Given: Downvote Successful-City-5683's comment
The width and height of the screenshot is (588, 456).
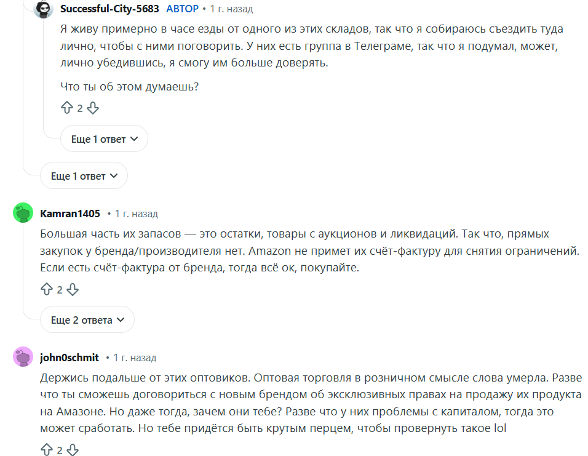Looking at the screenshot, I should (x=93, y=108).
